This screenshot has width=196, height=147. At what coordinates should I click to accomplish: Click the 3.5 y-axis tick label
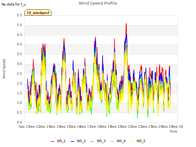point(19,54)
